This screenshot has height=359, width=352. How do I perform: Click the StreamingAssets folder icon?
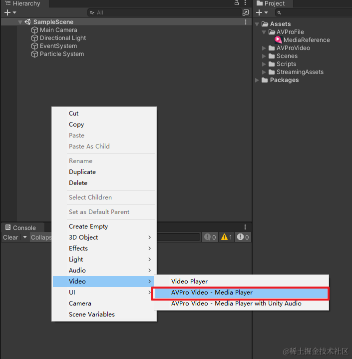point(272,72)
